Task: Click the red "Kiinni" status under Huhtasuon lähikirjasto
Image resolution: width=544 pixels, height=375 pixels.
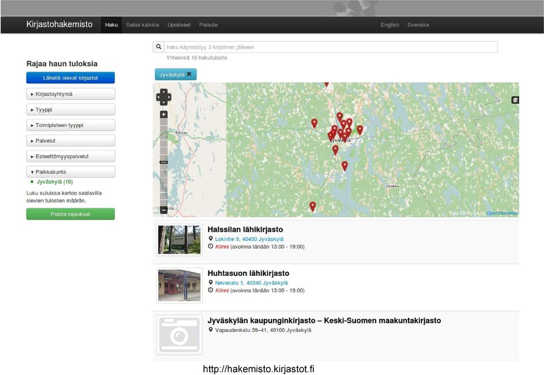Action: (222, 291)
